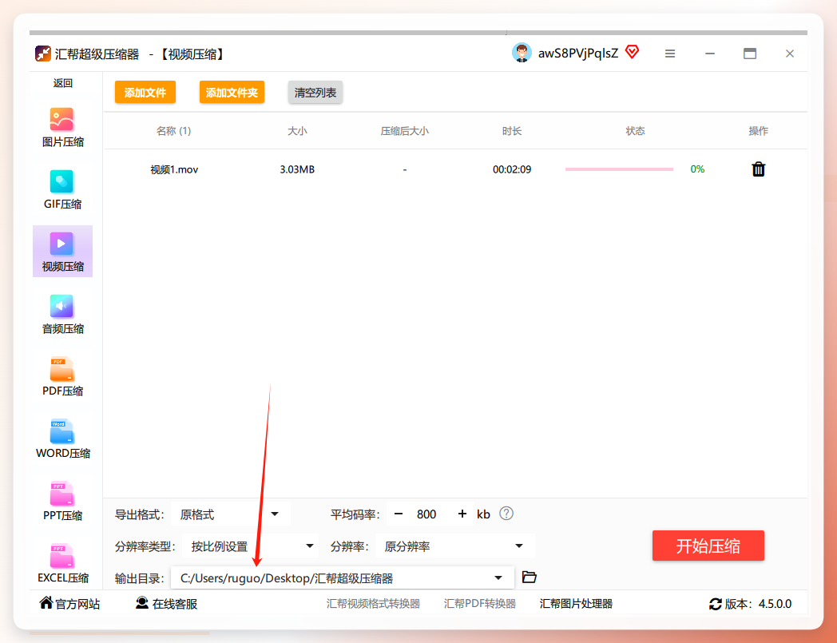Open the 图片压缩 image compression tool

tap(62, 127)
